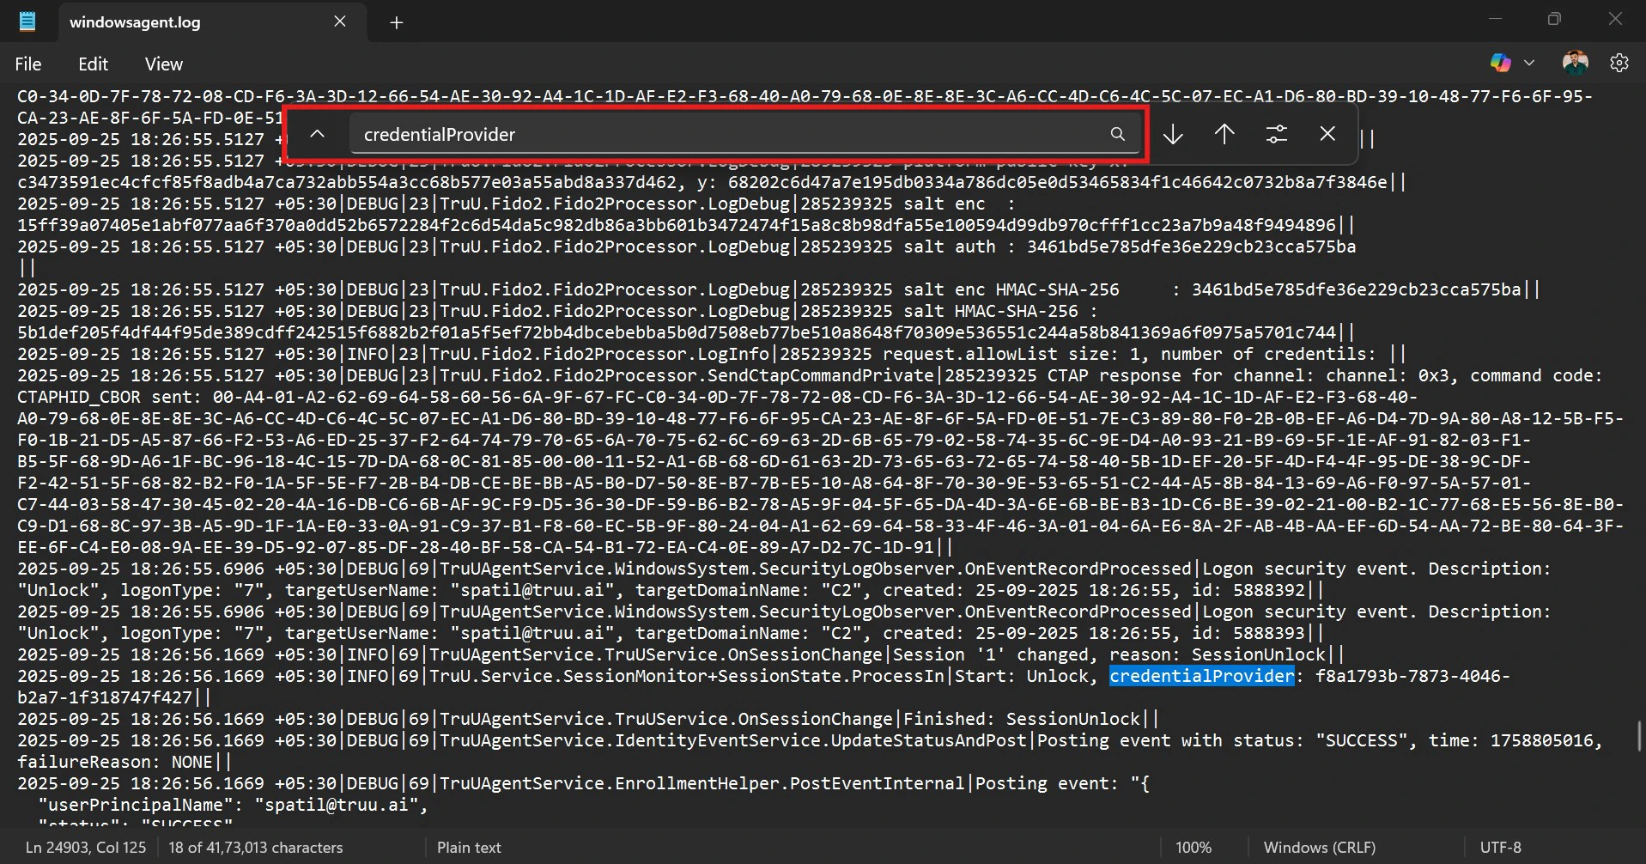Click the text "failureReason: NONE"
Viewport: 1646px width, 864px height.
tap(115, 762)
